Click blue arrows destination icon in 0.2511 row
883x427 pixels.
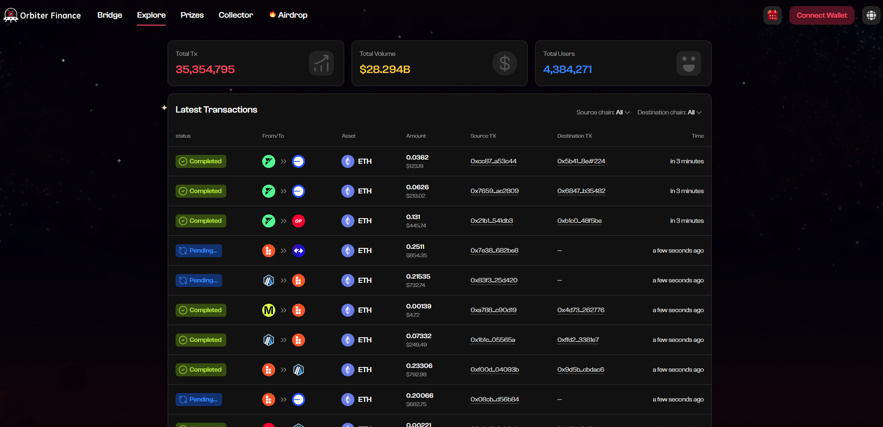[299, 251]
